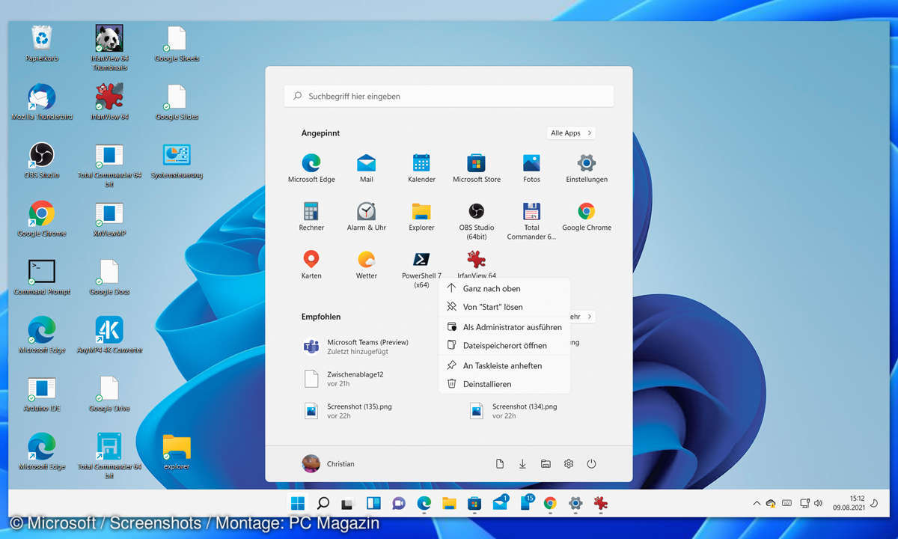Choose Von "Start" lösen
The image size is (898, 539).
[504, 307]
